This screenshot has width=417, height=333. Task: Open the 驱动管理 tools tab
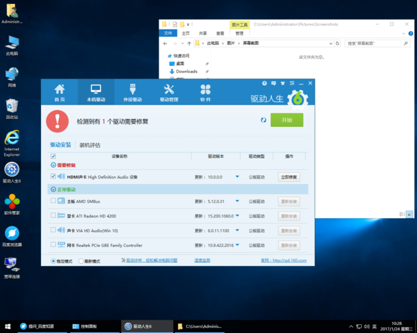(x=169, y=93)
